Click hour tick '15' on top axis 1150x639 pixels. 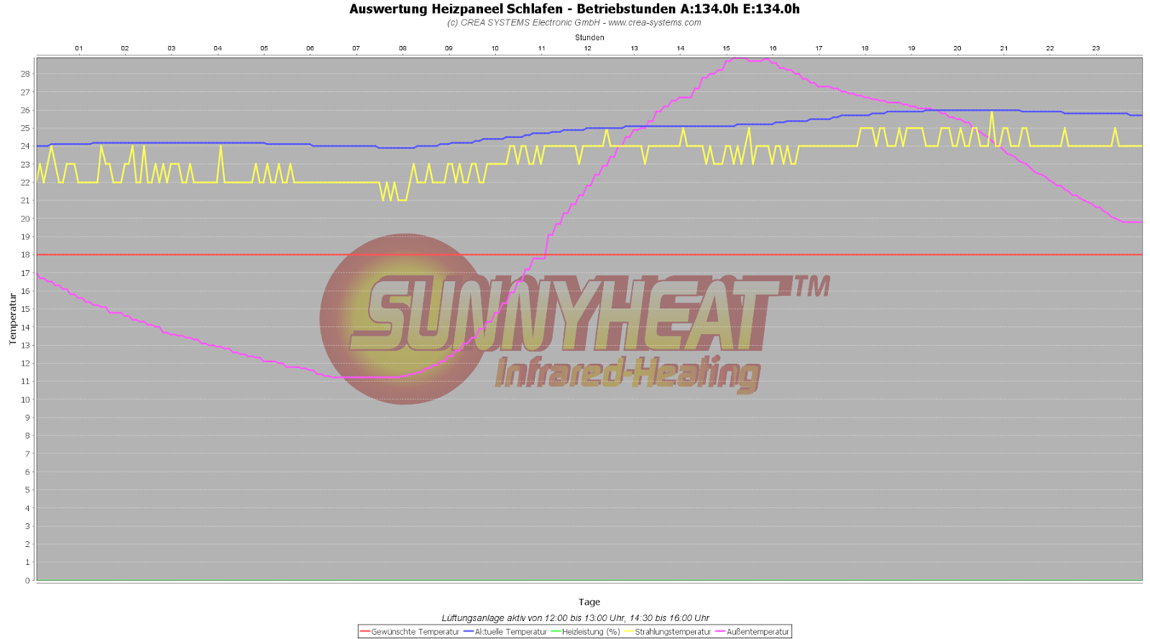pos(727,48)
